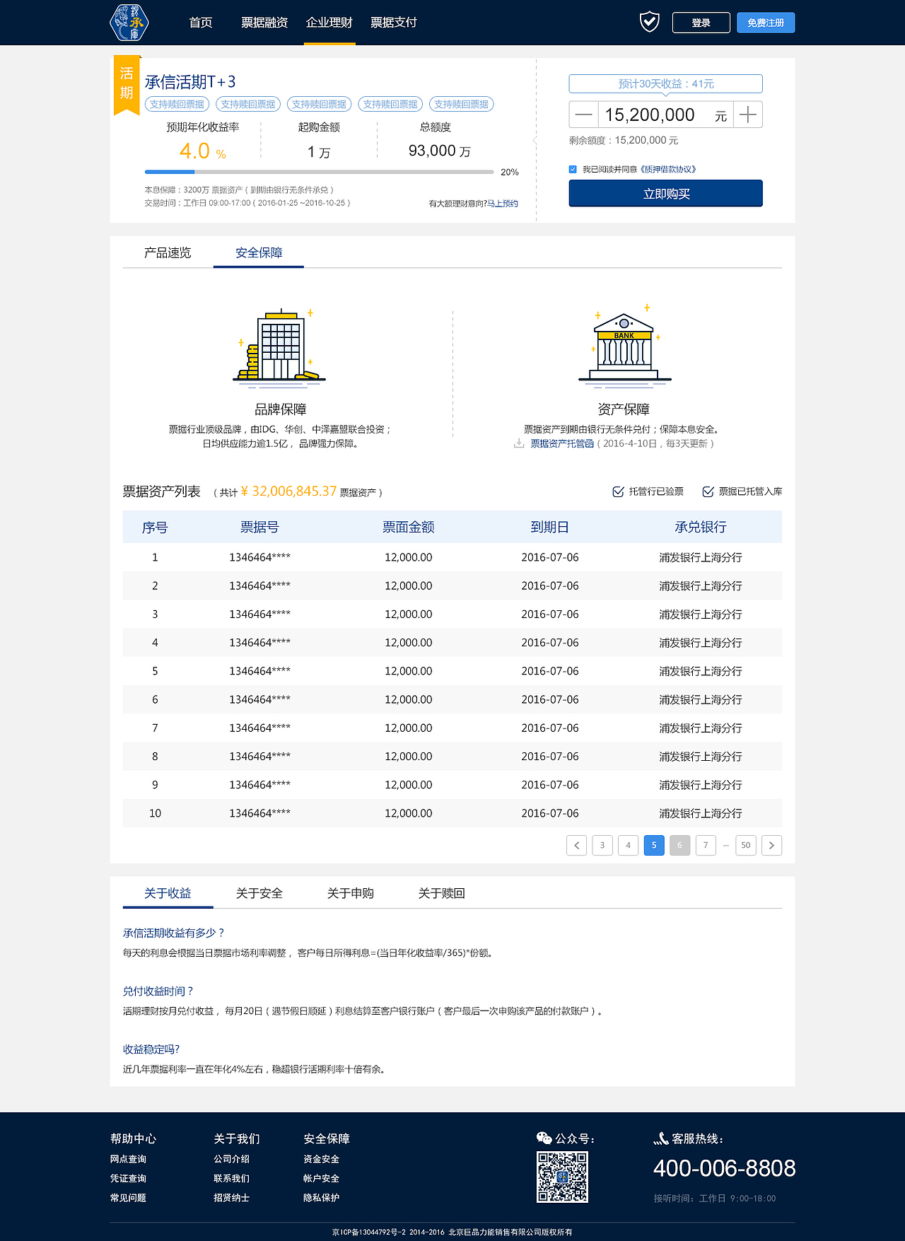This screenshot has width=905, height=1241.
Task: Click ticket number in row 10
Action: click(259, 813)
